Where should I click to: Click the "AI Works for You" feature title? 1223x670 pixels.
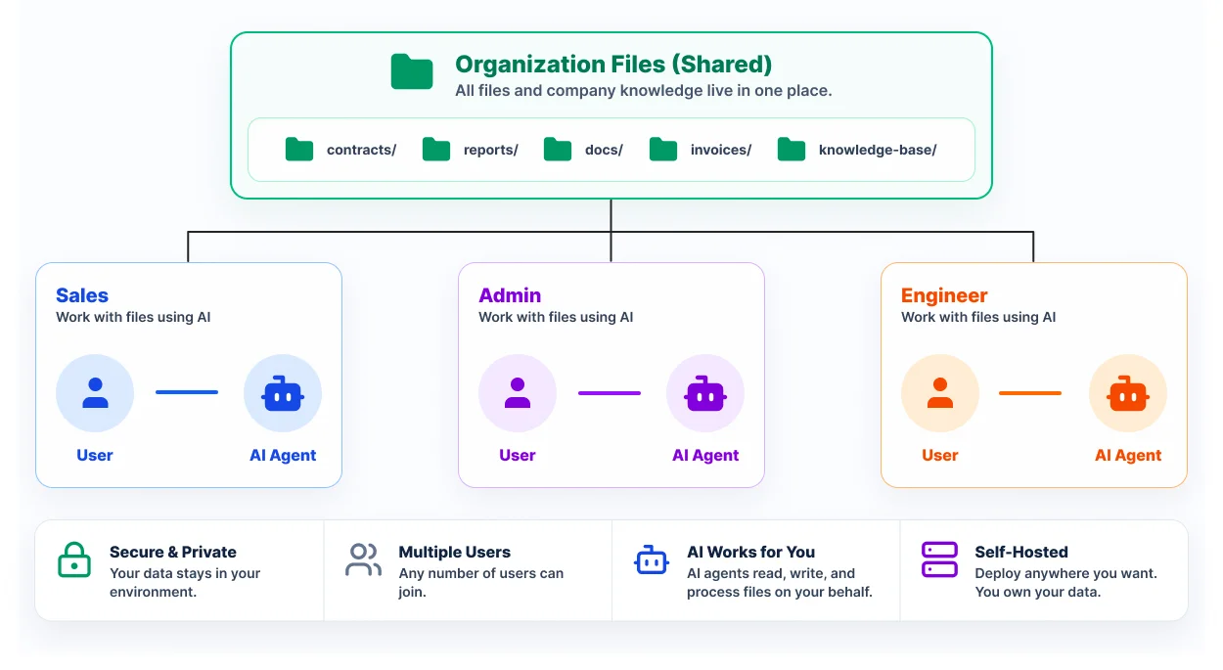click(x=751, y=552)
